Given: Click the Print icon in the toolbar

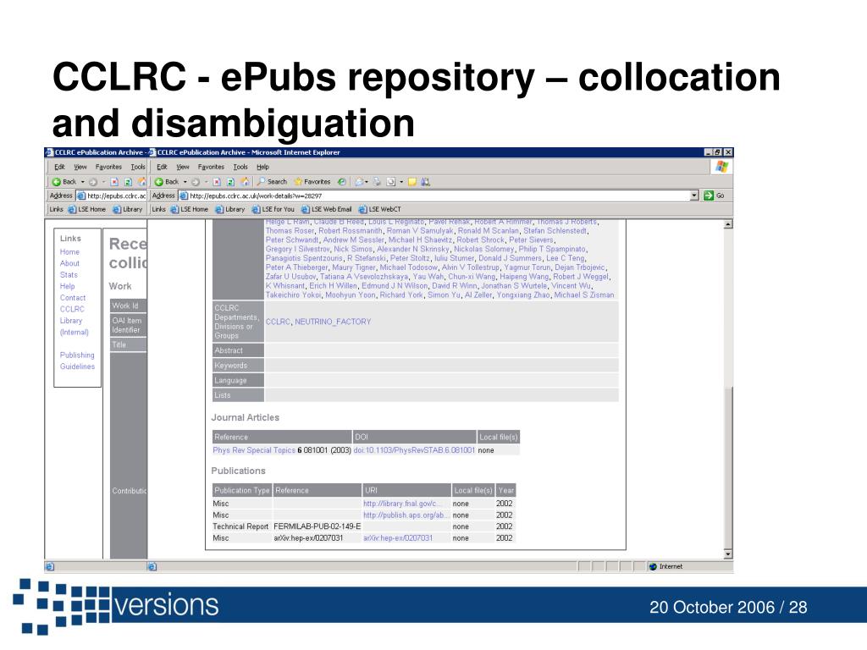Looking at the screenshot, I should 377,181.
